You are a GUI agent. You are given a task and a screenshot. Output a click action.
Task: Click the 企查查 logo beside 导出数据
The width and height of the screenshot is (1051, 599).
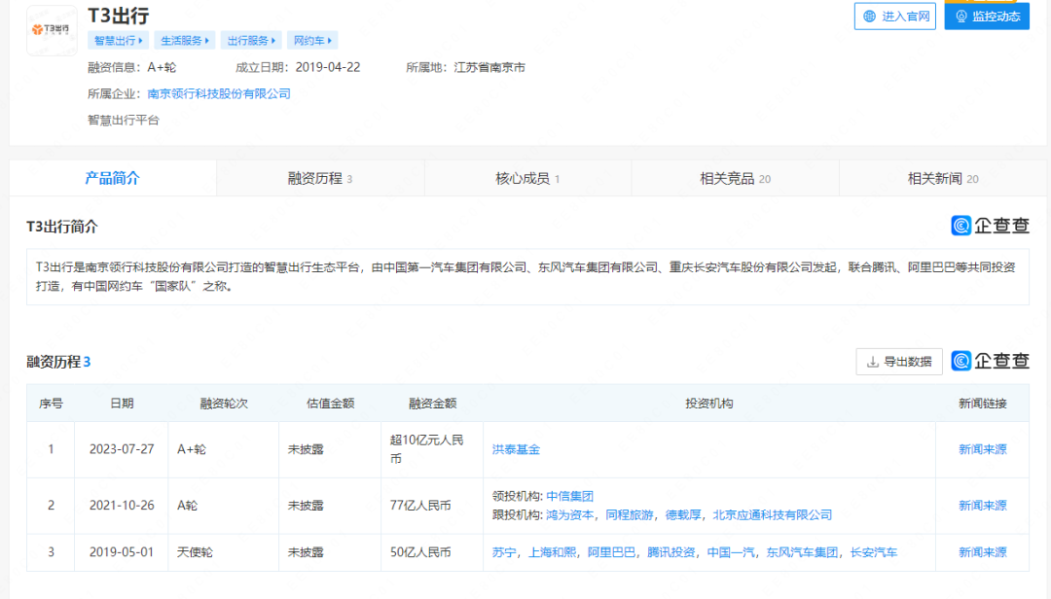tap(990, 361)
